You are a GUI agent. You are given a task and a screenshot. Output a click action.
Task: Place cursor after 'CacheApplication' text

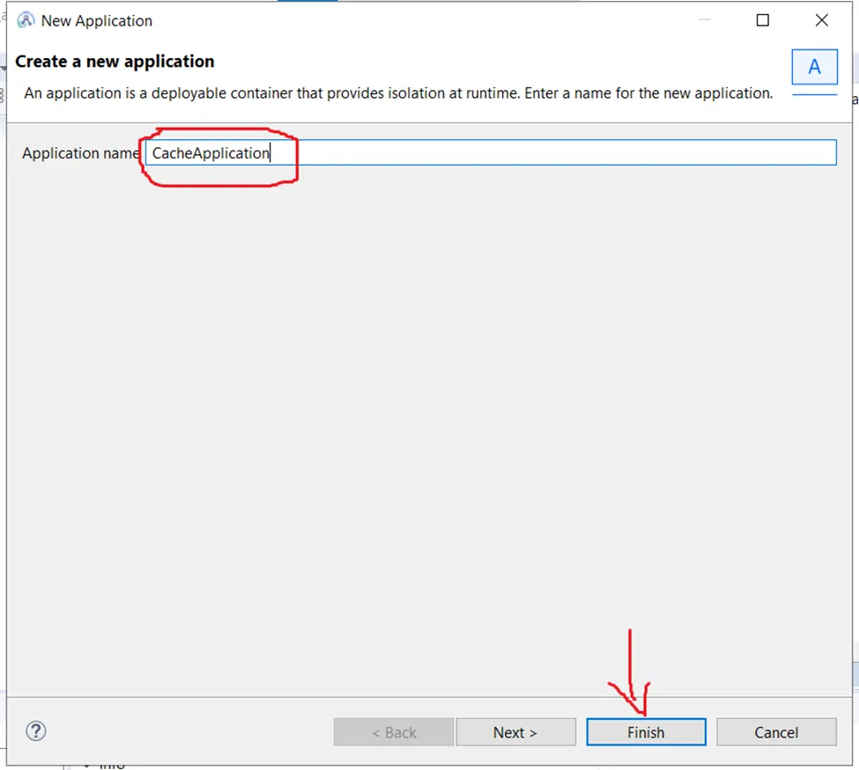(270, 152)
